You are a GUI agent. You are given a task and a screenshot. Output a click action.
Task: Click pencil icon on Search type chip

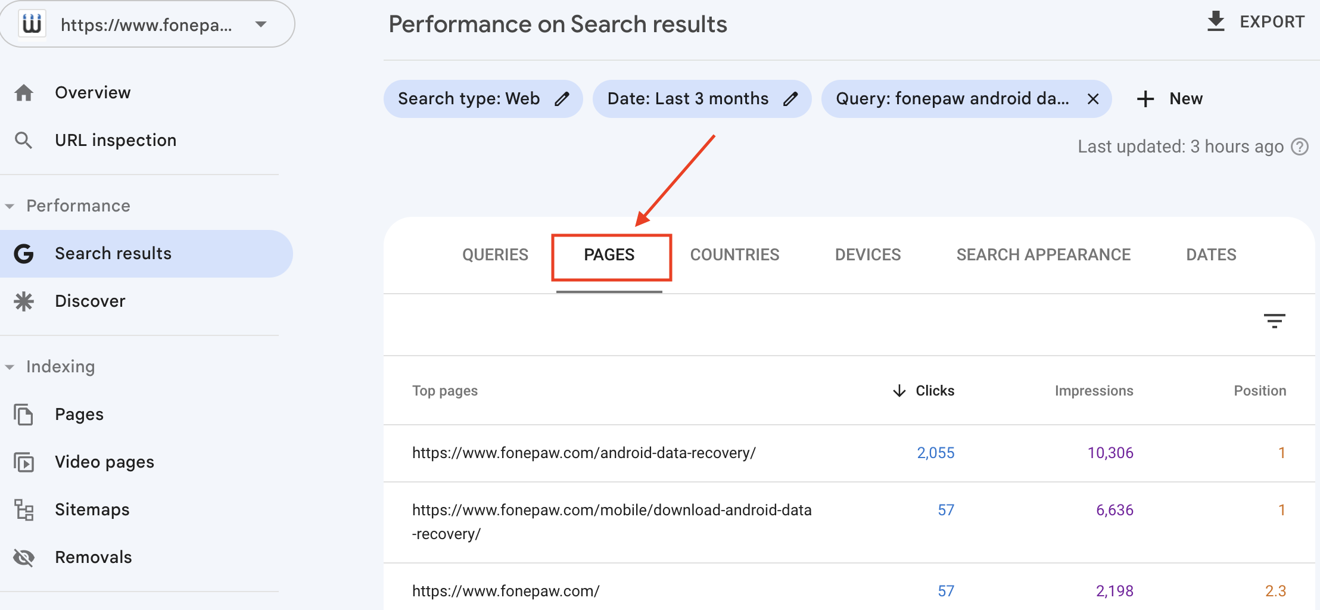(x=562, y=99)
